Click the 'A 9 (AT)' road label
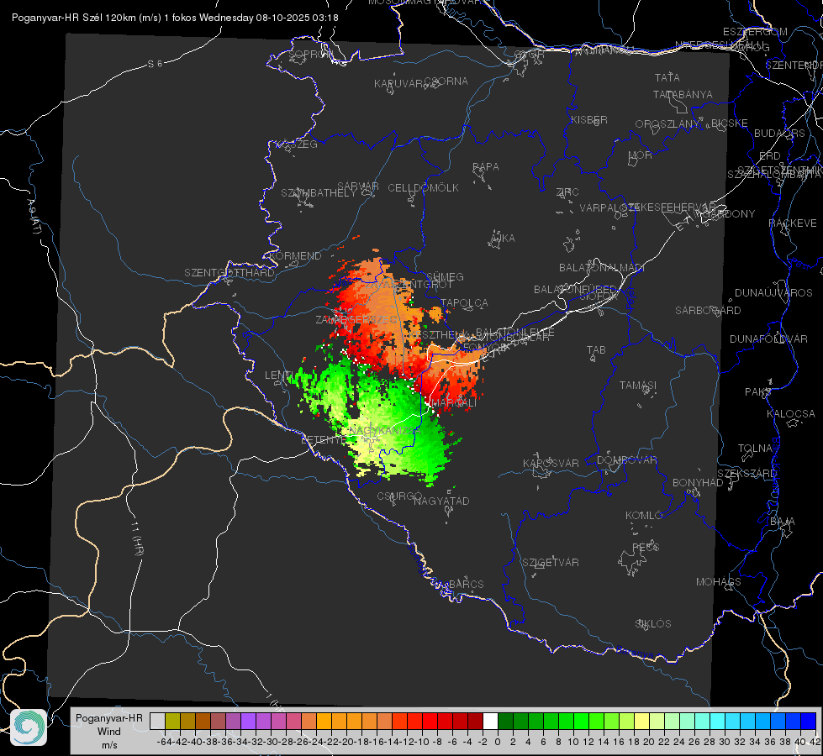 (34, 216)
